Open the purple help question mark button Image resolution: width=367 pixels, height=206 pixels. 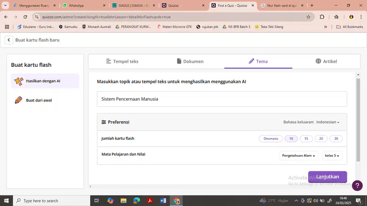[357, 186]
